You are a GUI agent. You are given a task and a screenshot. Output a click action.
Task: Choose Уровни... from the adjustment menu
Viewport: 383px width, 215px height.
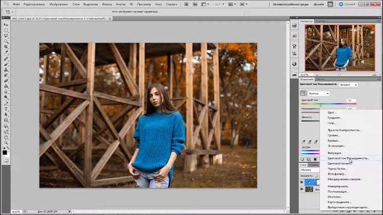tap(333, 136)
